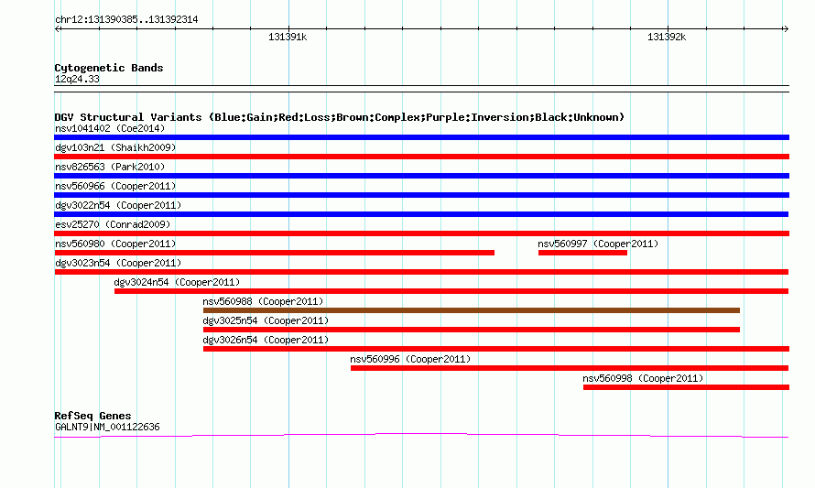Click the chr12:131390385..131392314 coordinates text
Viewport: 815px width, 488px height.
coord(126,20)
